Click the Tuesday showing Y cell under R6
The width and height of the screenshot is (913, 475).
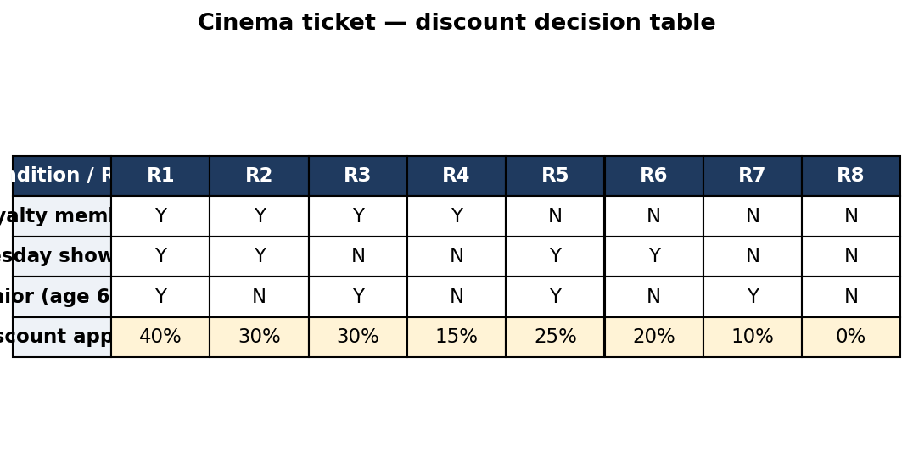(x=654, y=256)
